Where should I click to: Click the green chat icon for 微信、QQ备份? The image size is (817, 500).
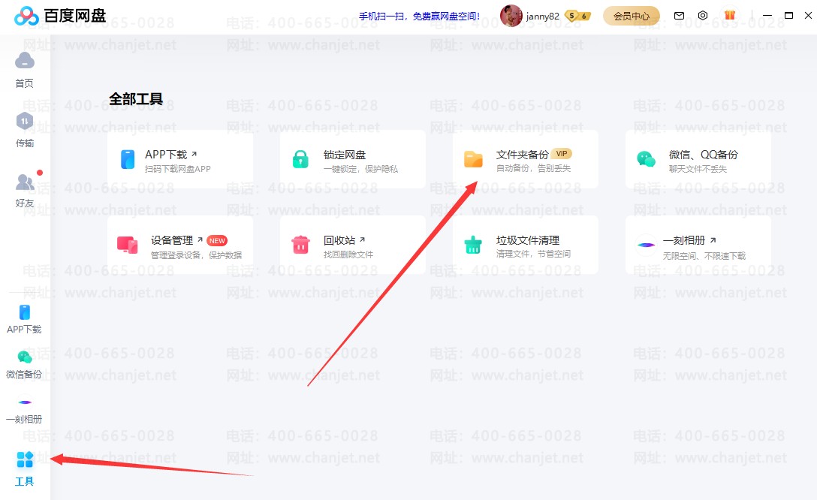(646, 159)
